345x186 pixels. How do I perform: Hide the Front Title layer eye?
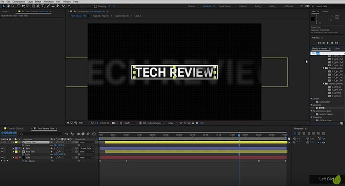pos(2,142)
